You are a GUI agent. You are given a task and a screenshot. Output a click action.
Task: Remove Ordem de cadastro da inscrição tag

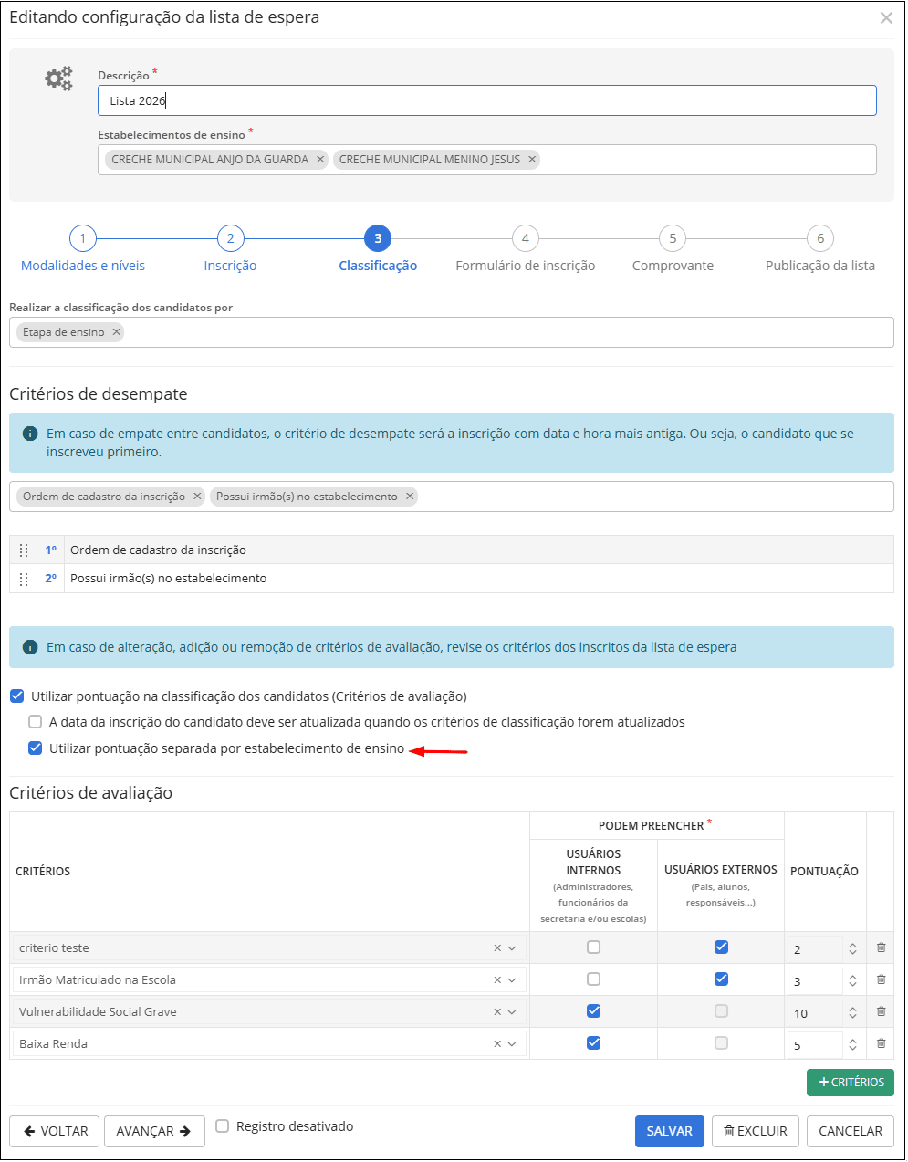point(197,497)
